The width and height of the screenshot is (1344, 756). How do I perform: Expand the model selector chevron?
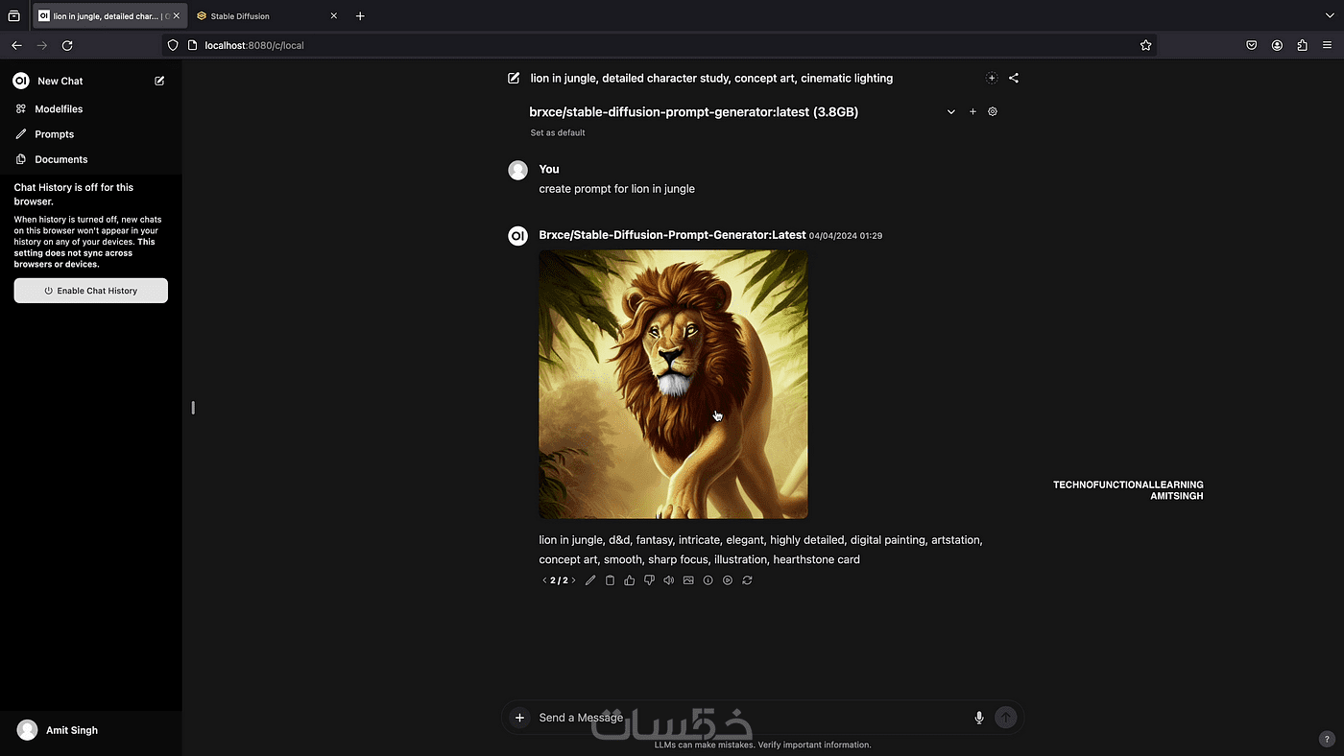click(x=951, y=112)
